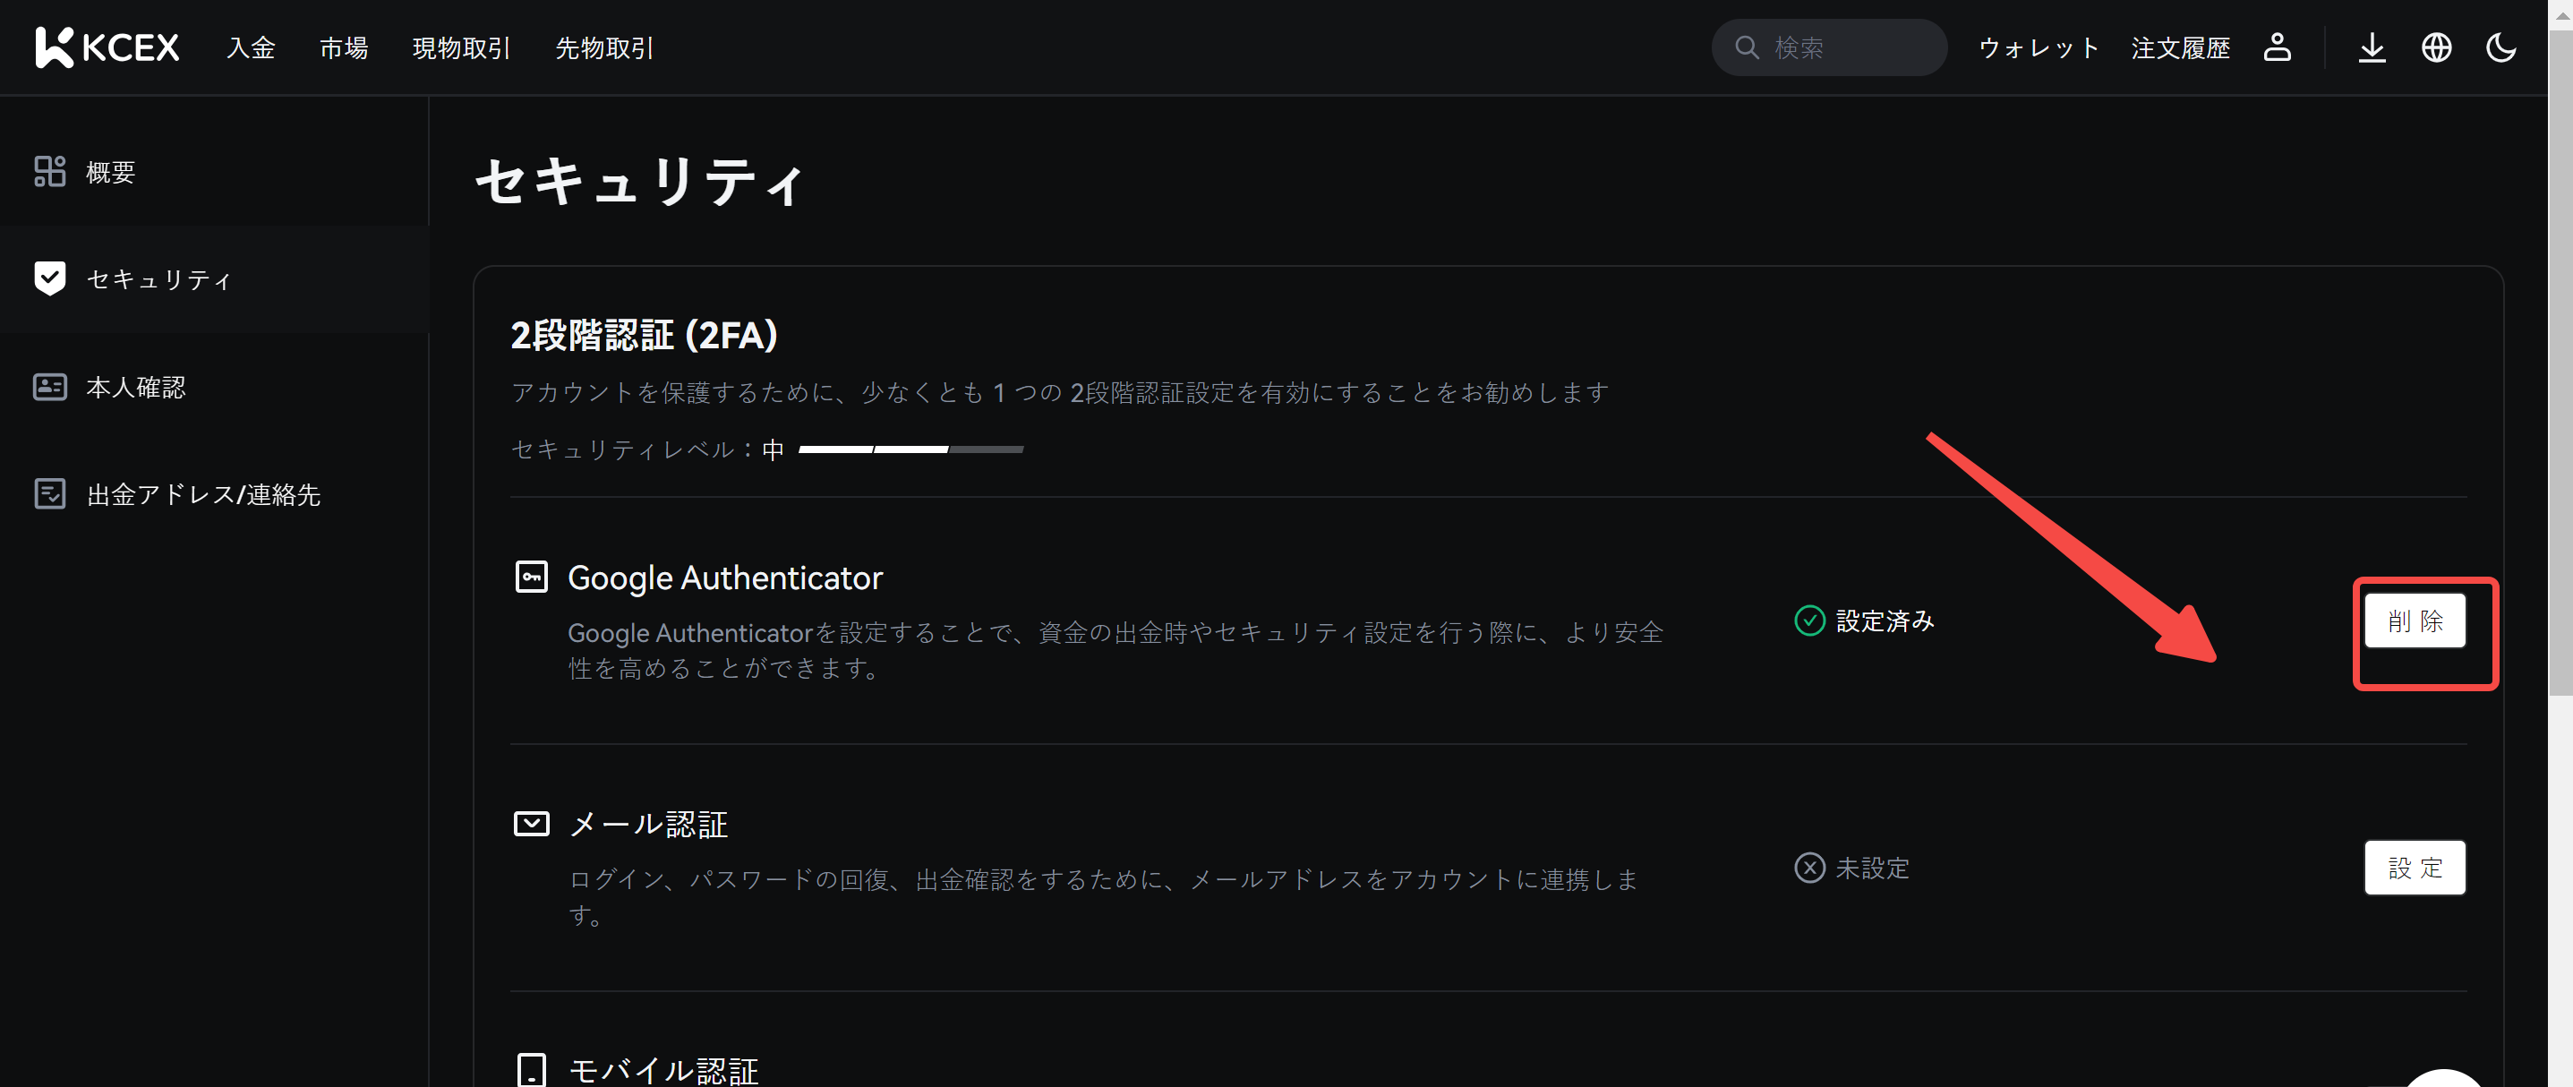Click 削除 for Google Authenticator
Image resolution: width=2573 pixels, height=1087 pixels.
(x=2415, y=621)
